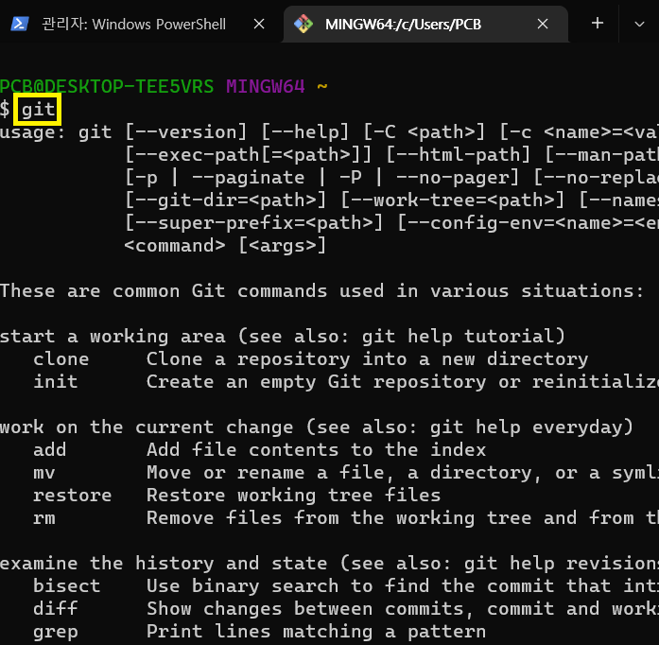659x645 pixels.
Task: Click '[--super-prefix=<path>]' option text
Action: [253, 223]
